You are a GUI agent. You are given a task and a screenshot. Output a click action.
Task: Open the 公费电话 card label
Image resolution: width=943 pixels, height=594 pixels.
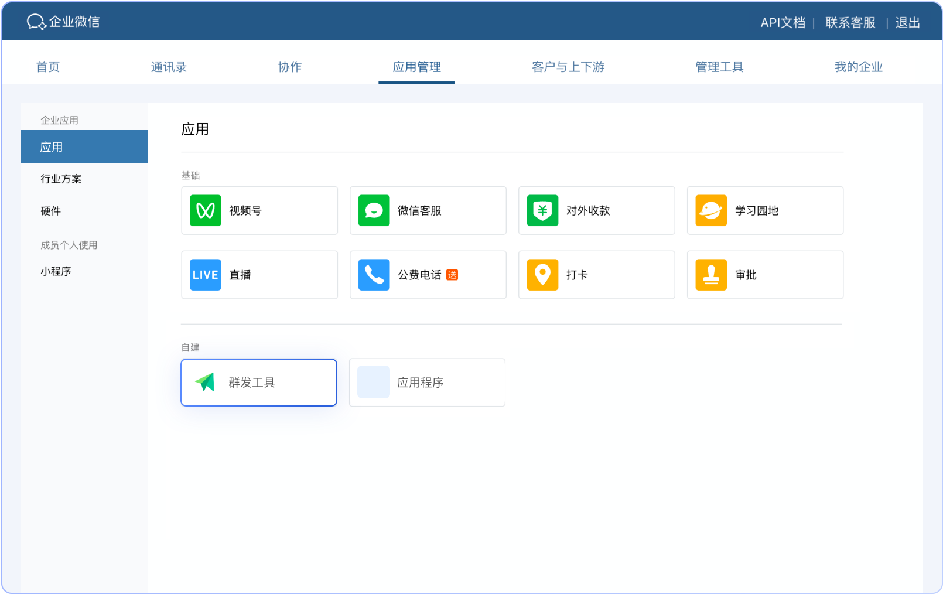419,275
